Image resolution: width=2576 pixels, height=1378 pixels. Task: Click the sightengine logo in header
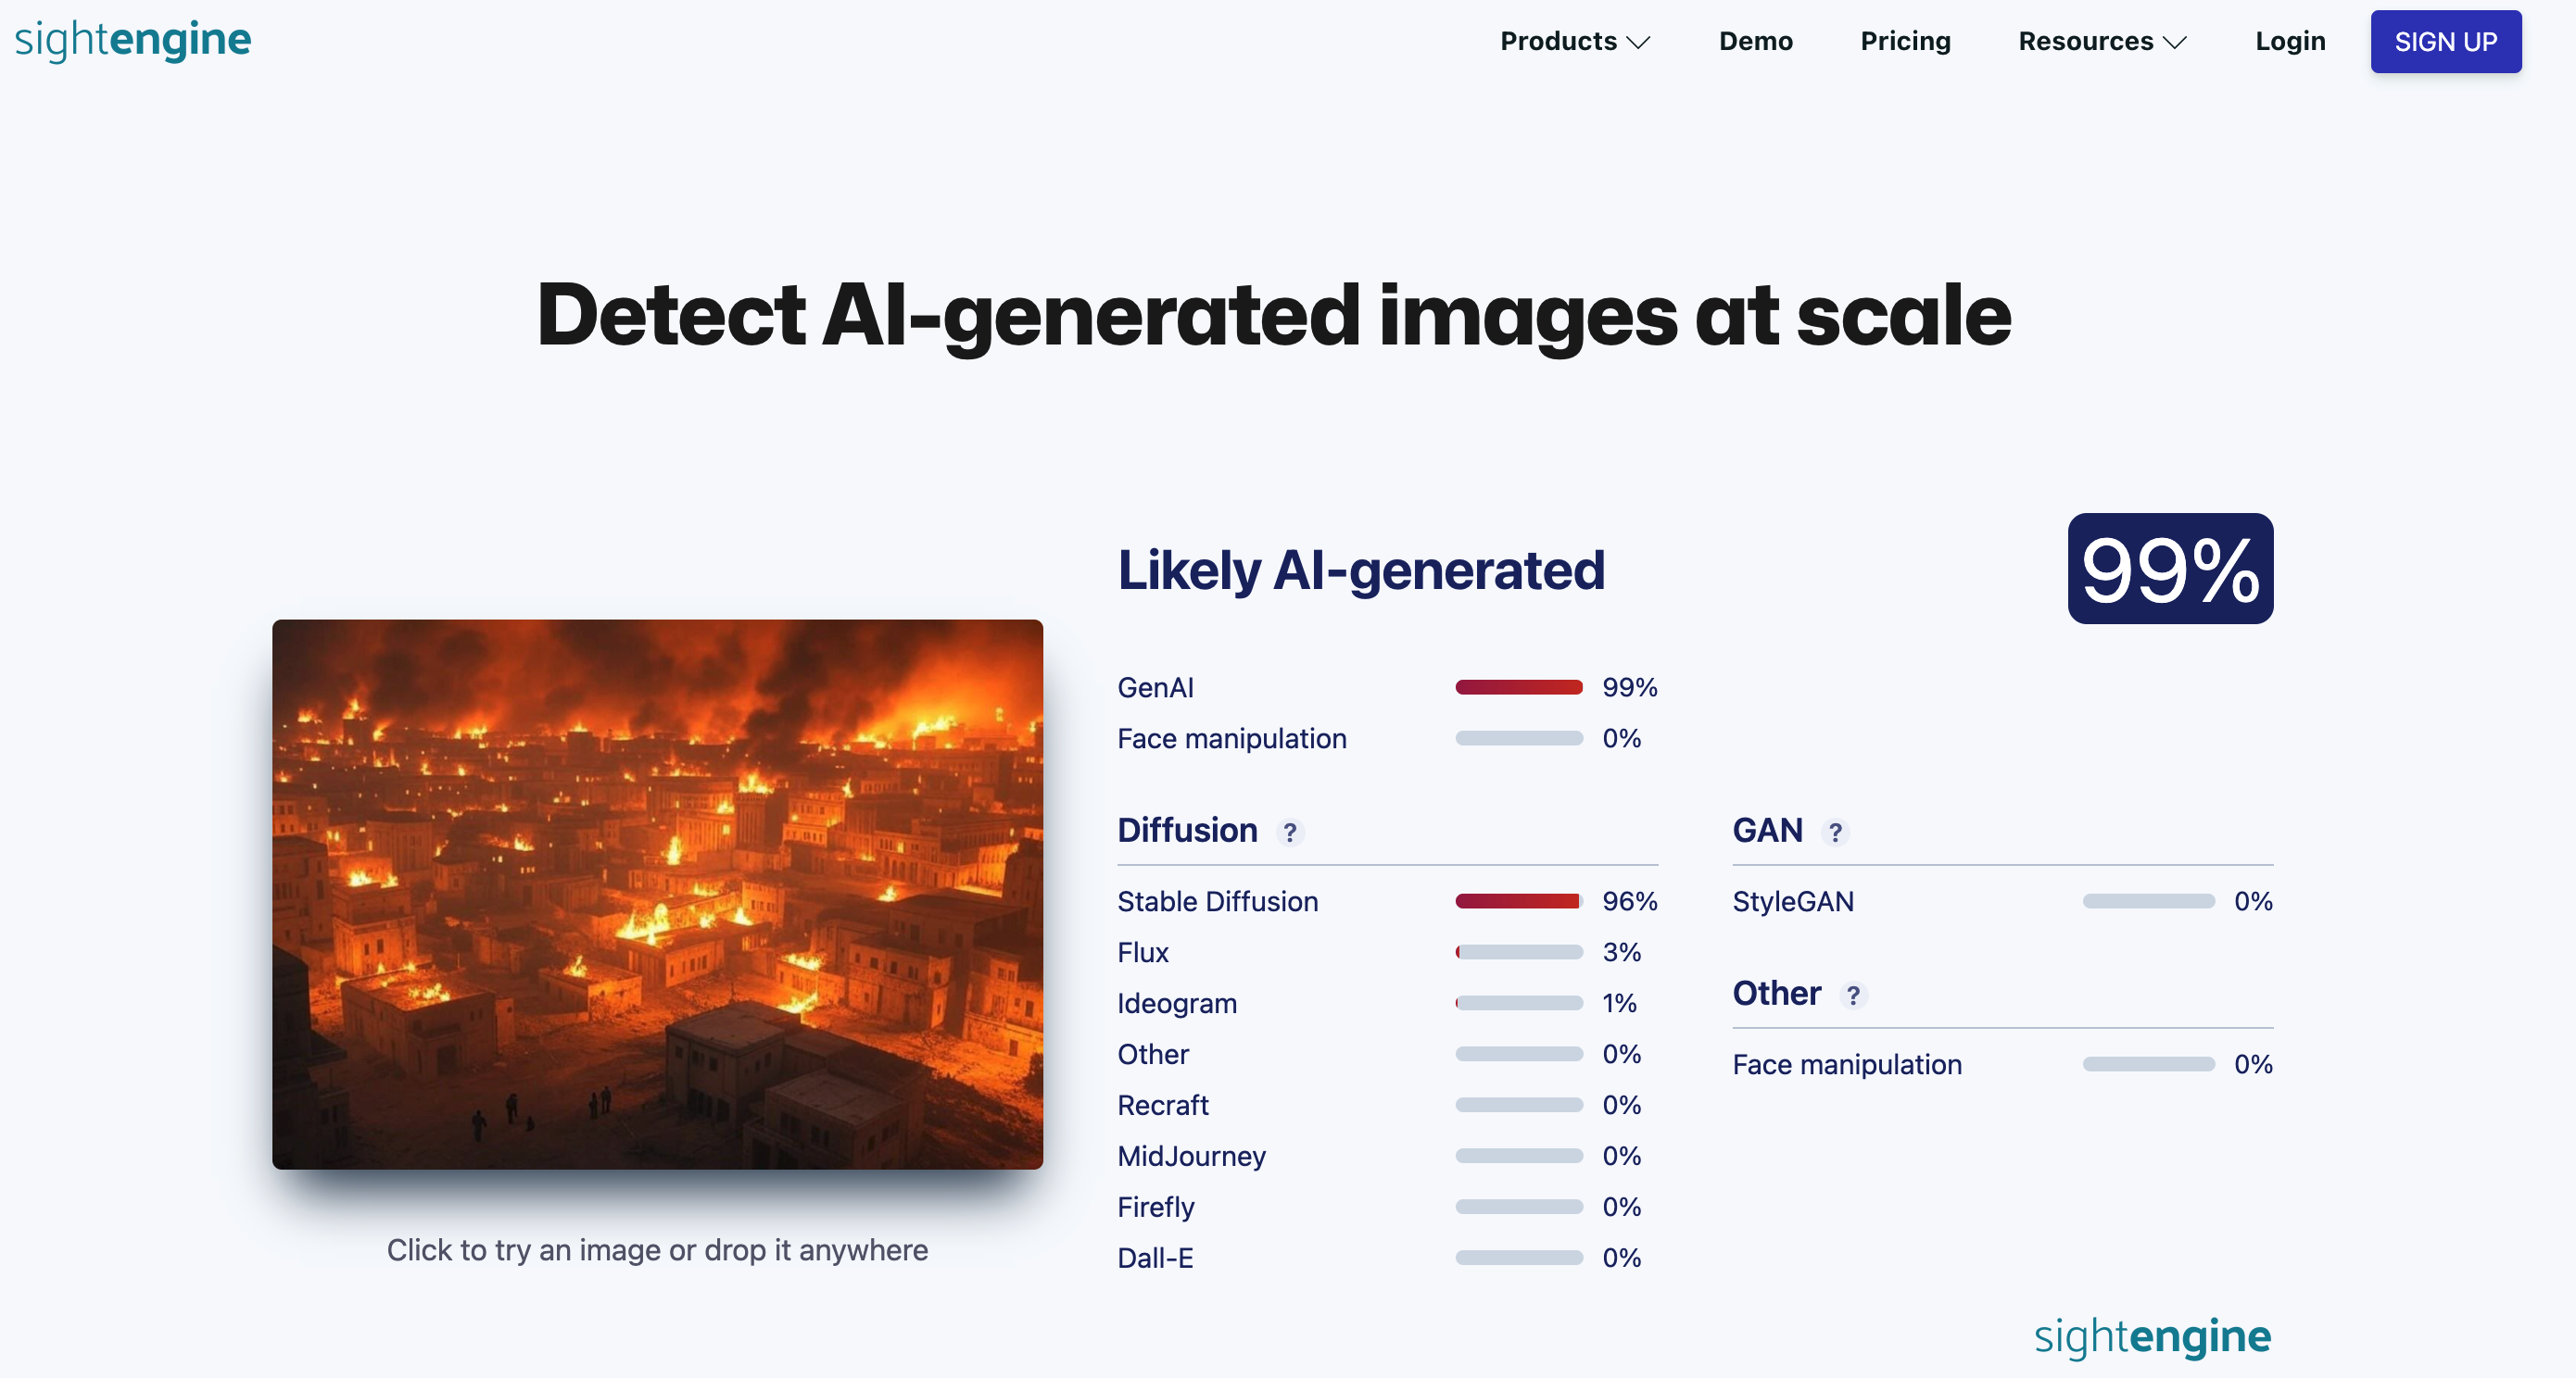click(133, 40)
